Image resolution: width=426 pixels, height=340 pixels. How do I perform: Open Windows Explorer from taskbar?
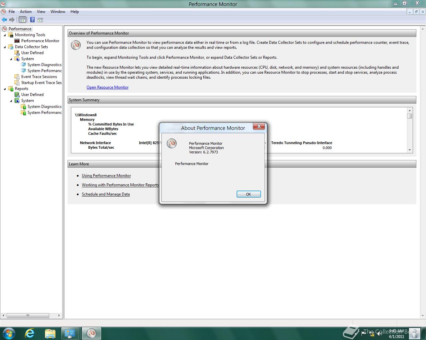(x=50, y=333)
